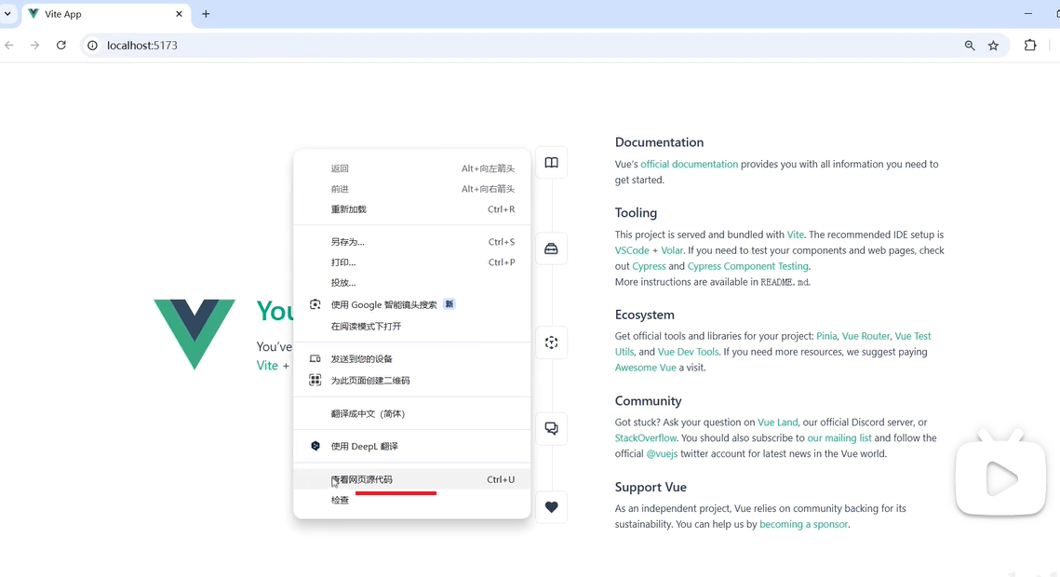Click the Google Lens search icon in context menu
Image resolution: width=1060 pixels, height=577 pixels.
click(315, 304)
